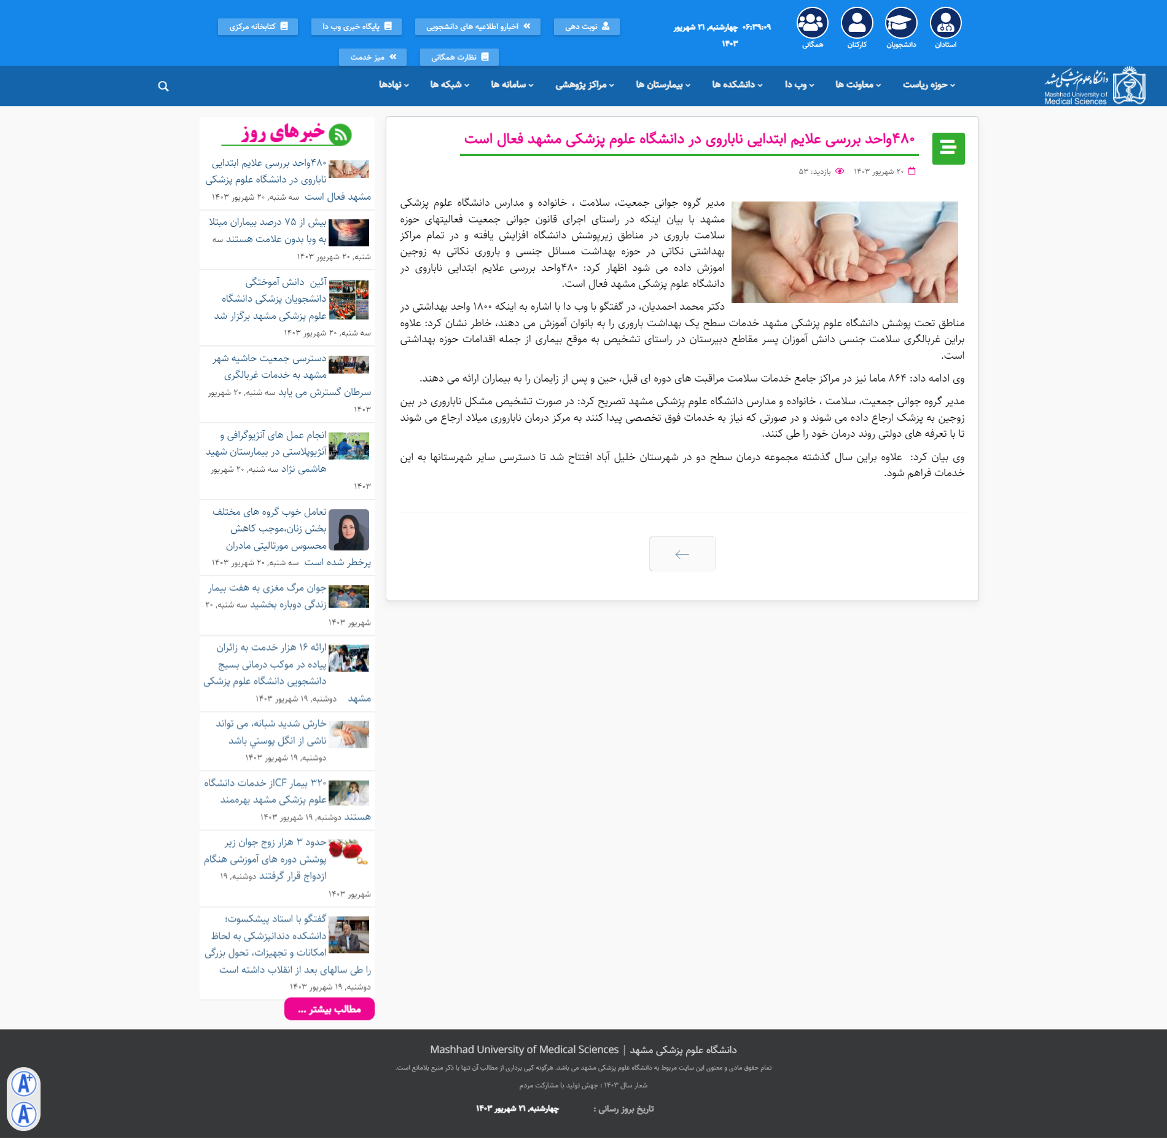Open اخبارو اطلاعیه های دانشجویی button
This screenshot has width=1167, height=1139.
pos(478,26)
